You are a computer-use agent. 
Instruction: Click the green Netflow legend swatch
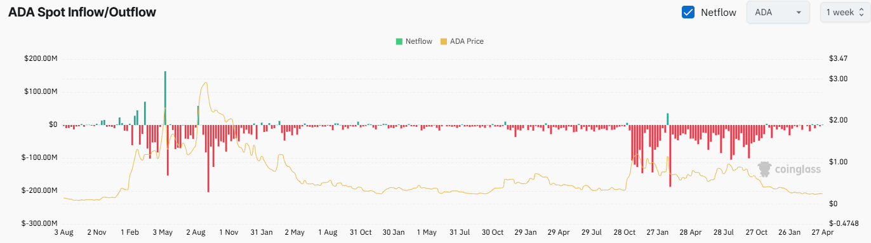(399, 41)
